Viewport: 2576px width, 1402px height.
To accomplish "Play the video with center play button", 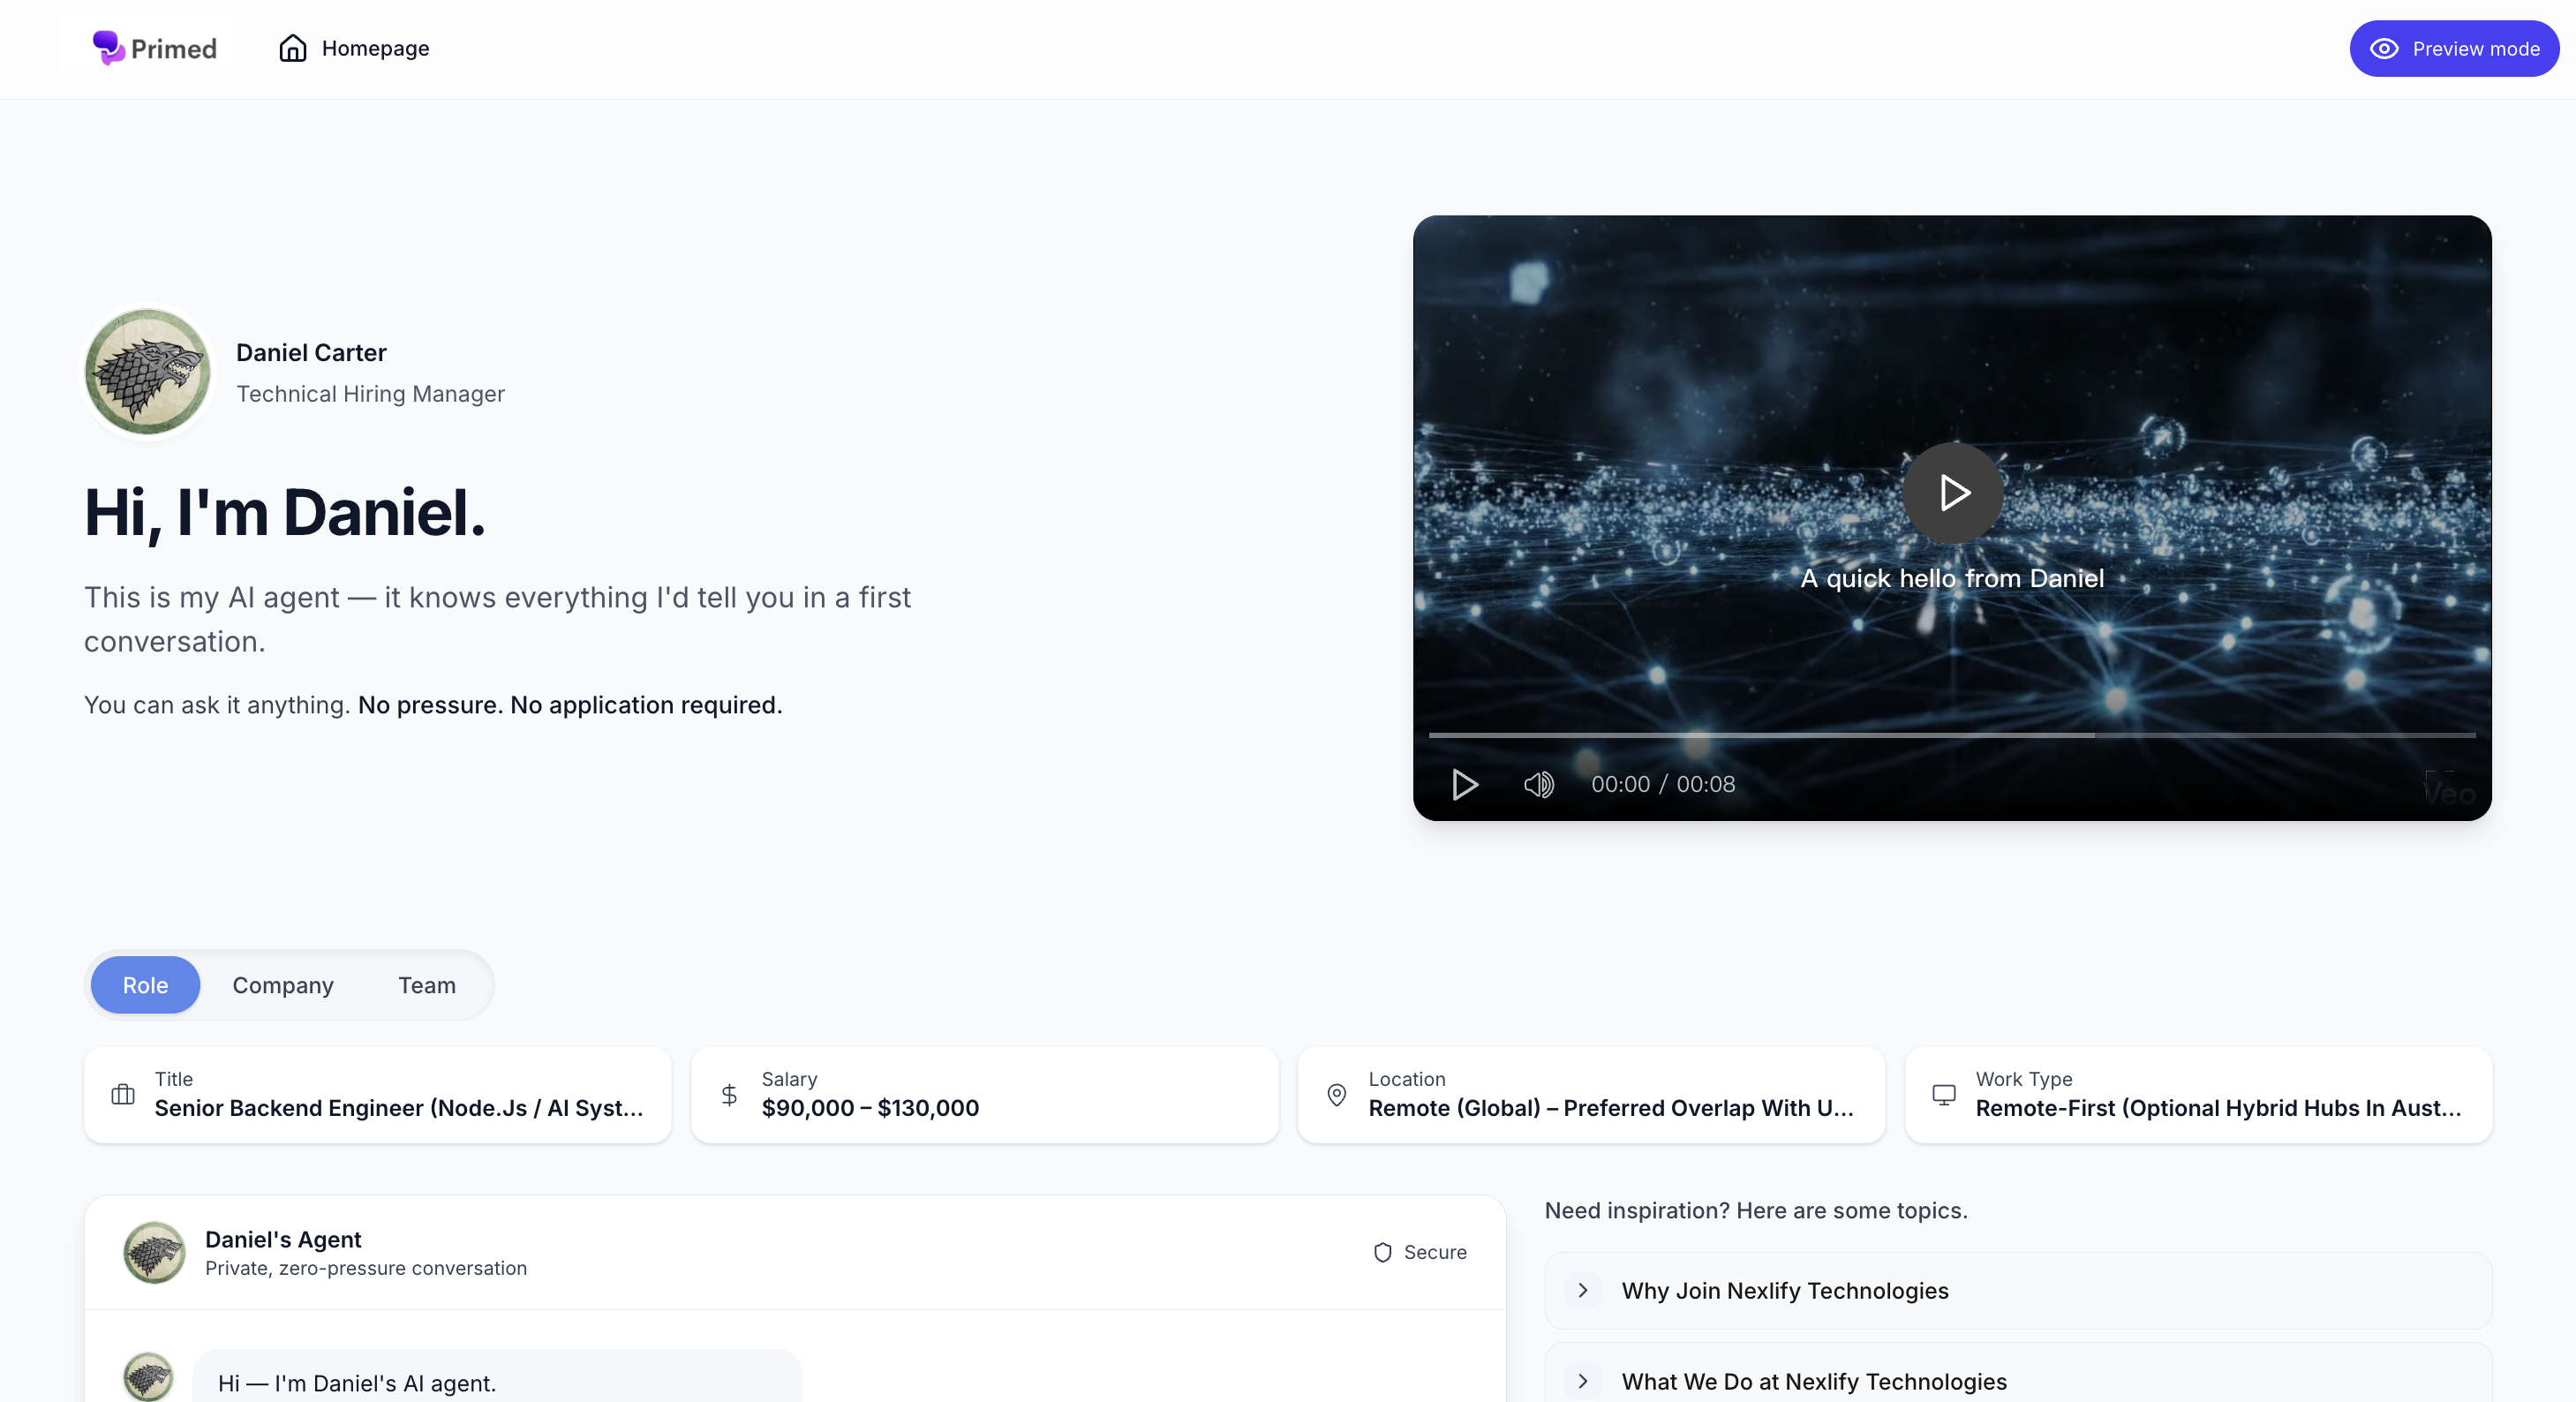I will pos(1953,492).
